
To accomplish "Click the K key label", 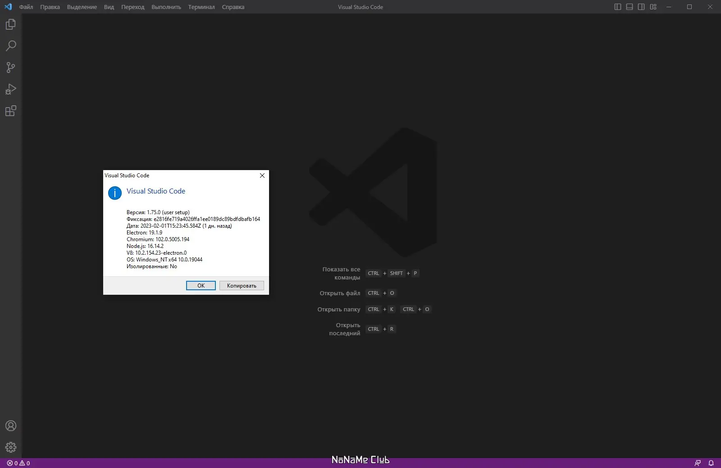I will tap(392, 309).
